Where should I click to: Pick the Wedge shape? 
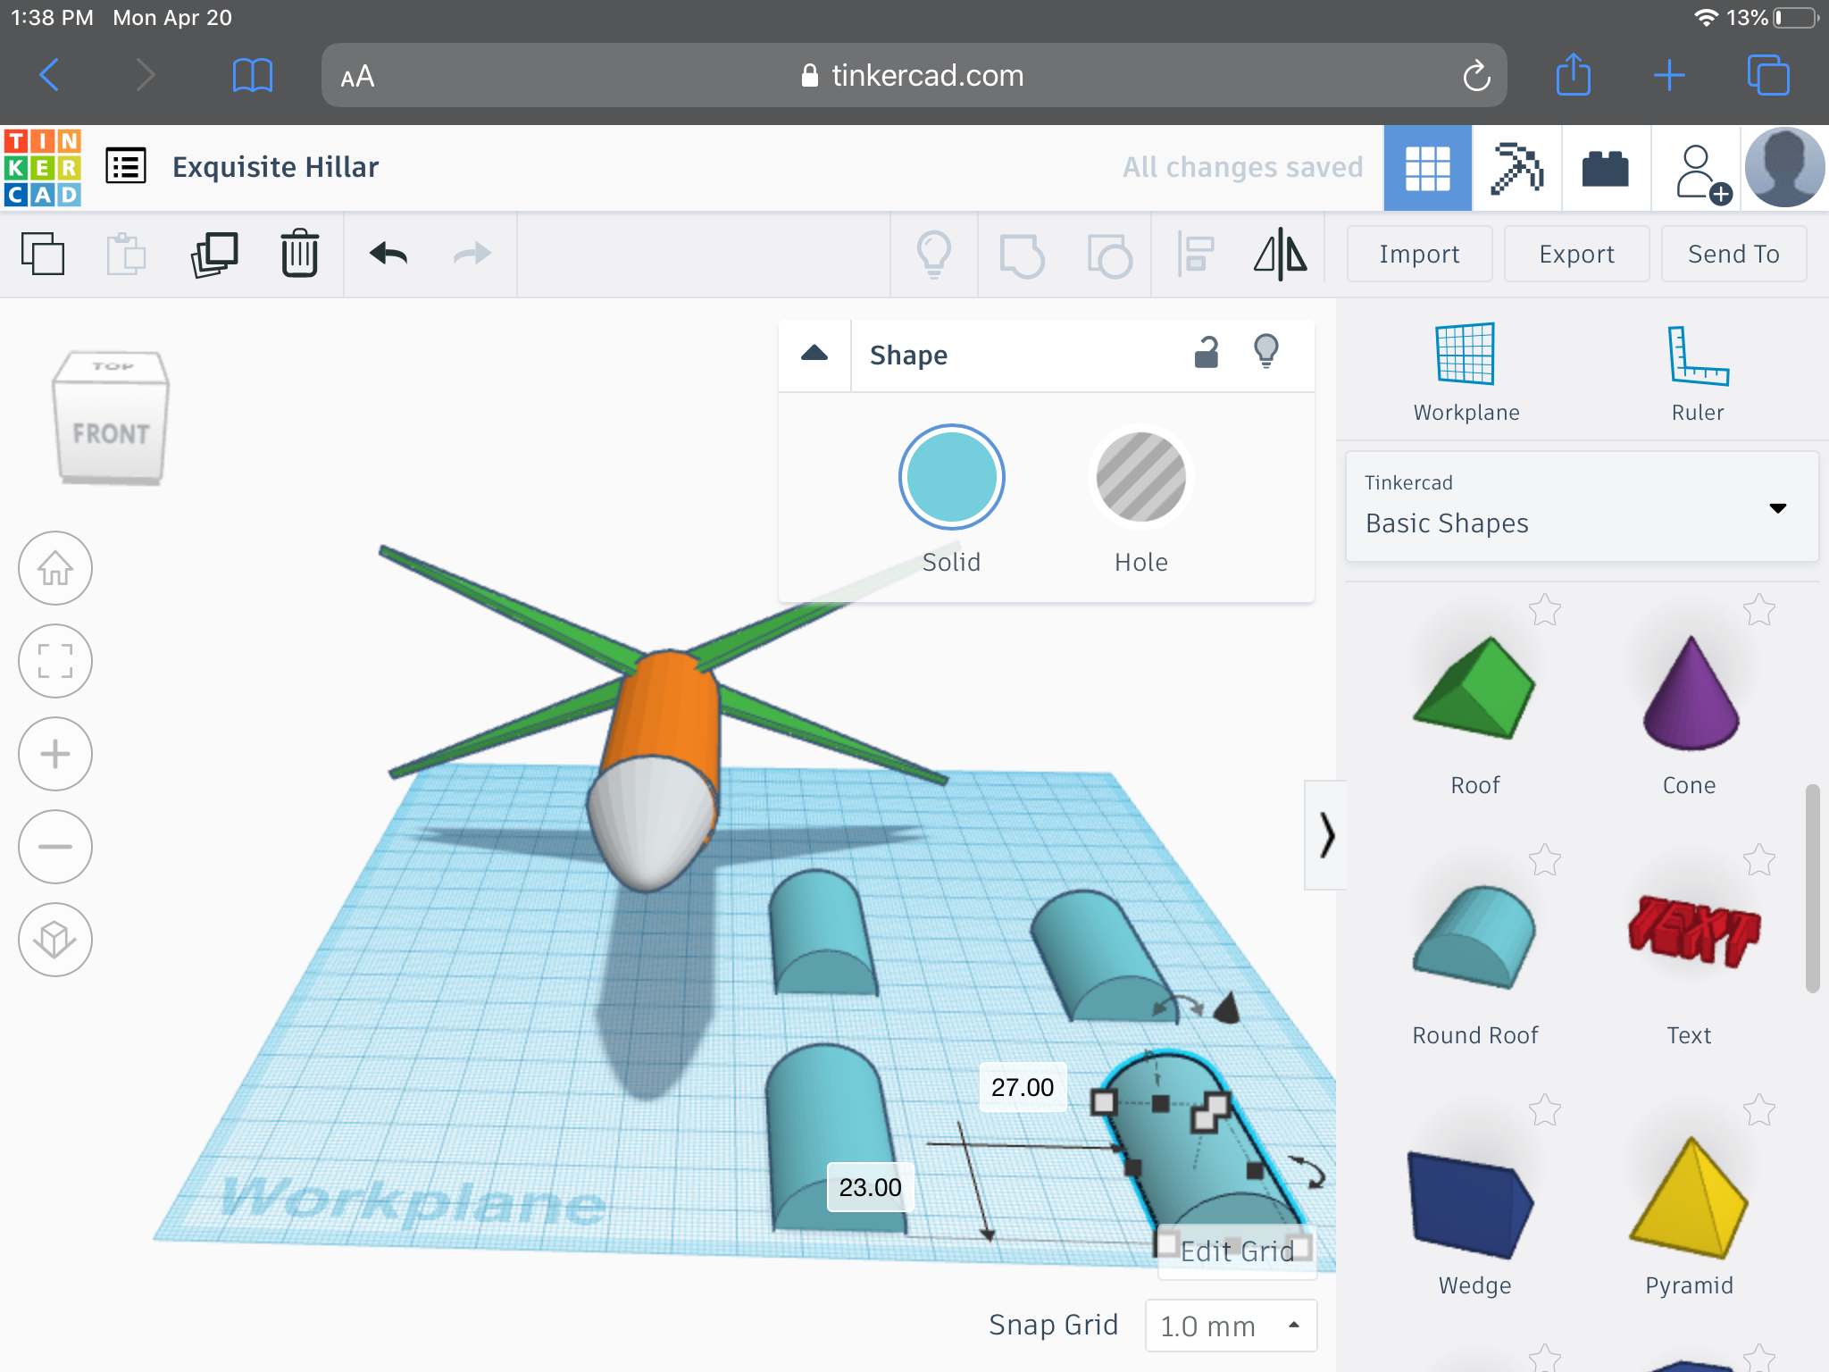point(1471,1203)
